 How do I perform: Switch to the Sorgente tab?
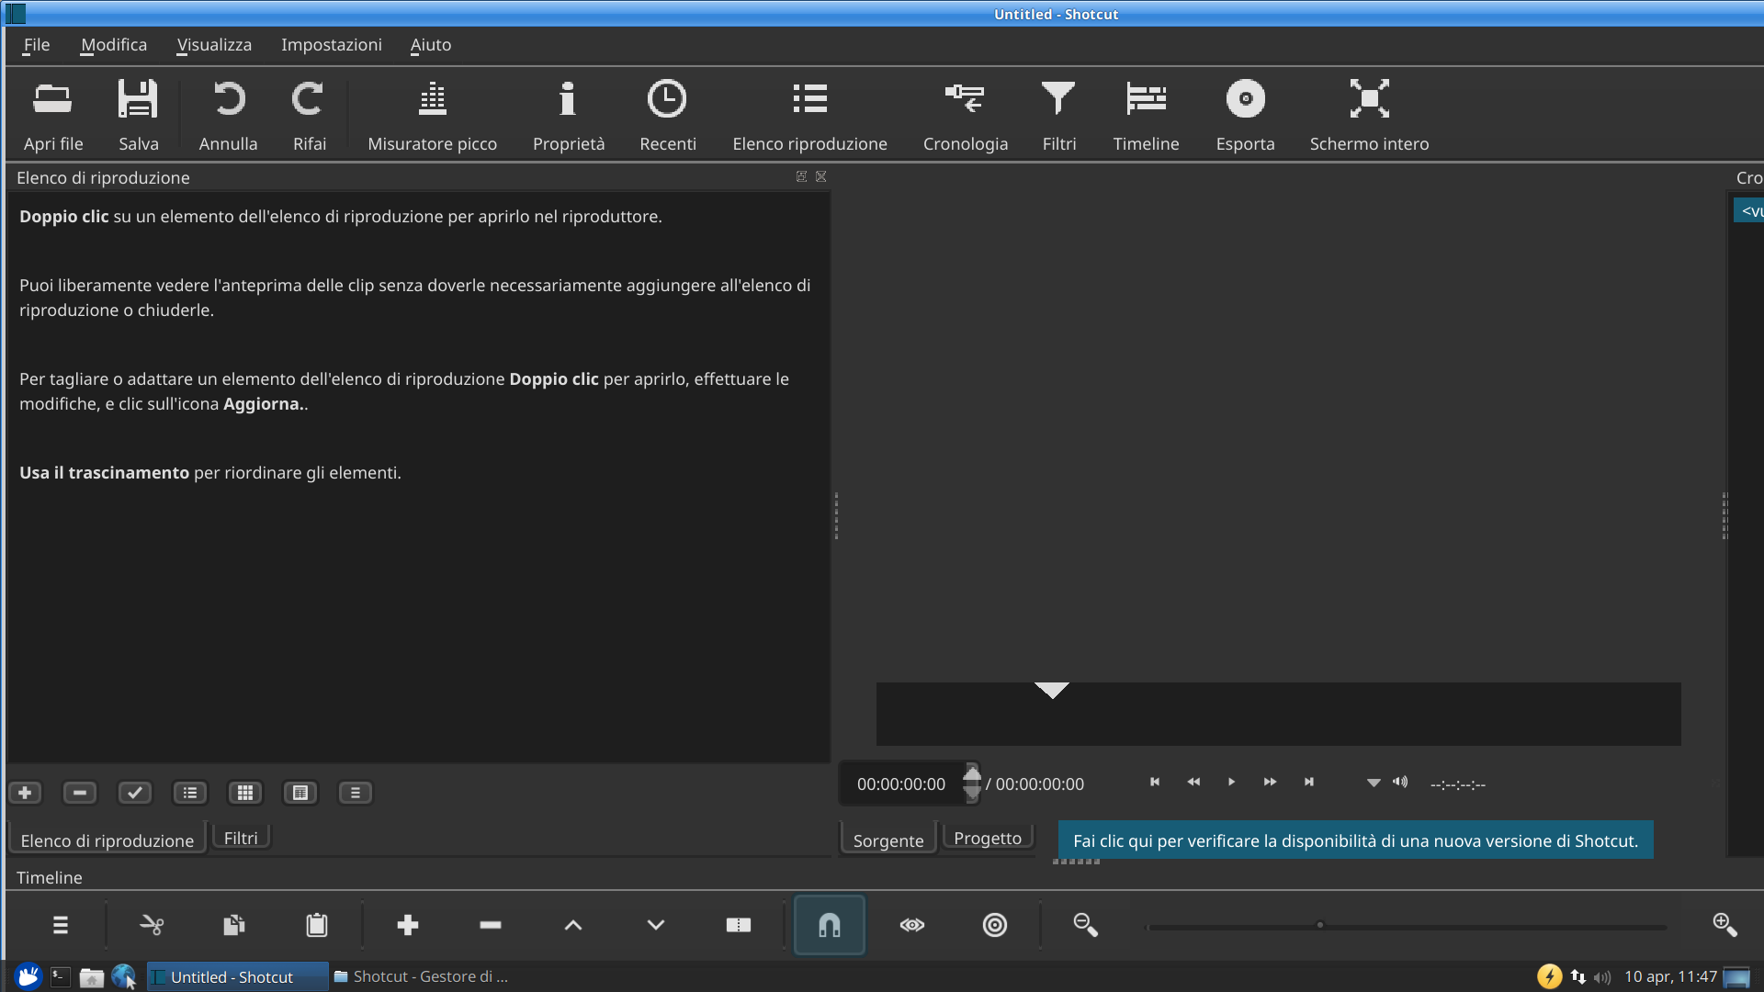(888, 840)
